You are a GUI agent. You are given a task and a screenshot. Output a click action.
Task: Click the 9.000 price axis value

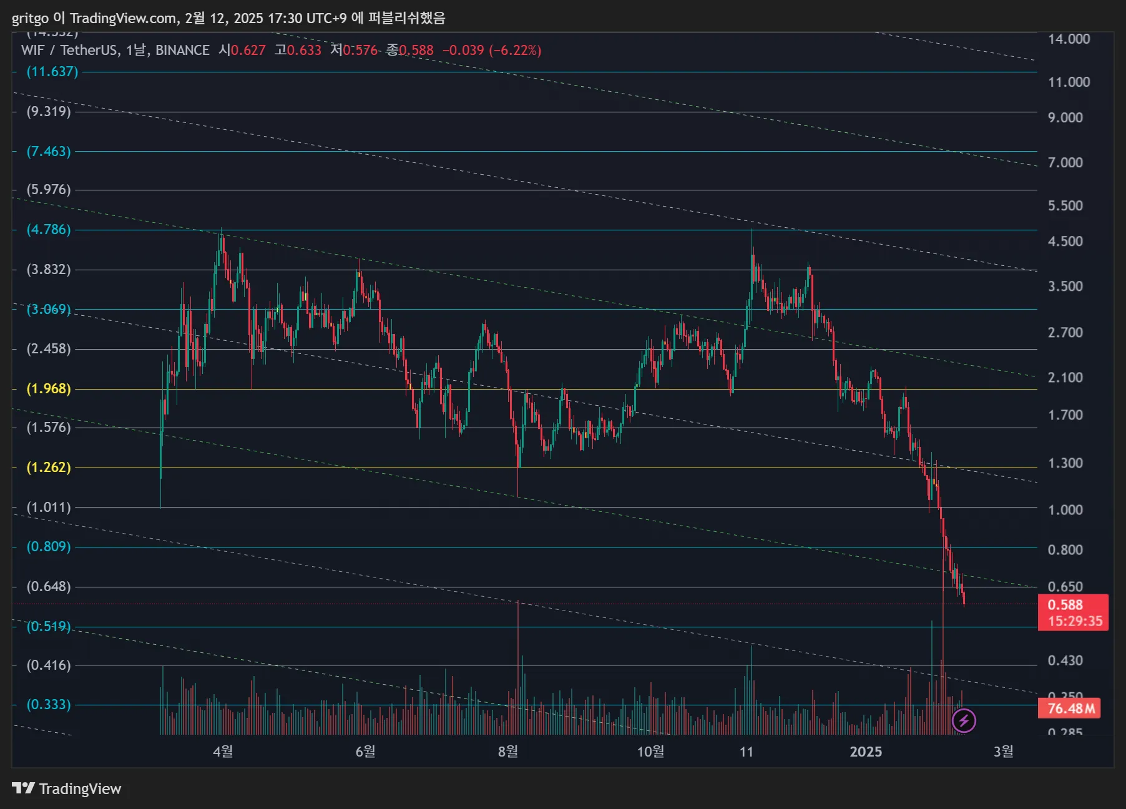tap(1065, 118)
